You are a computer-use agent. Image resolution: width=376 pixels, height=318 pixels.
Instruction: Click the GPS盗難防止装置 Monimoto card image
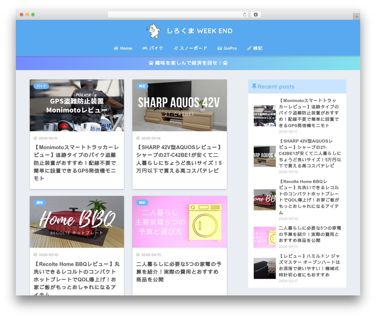pyautogui.click(x=77, y=105)
